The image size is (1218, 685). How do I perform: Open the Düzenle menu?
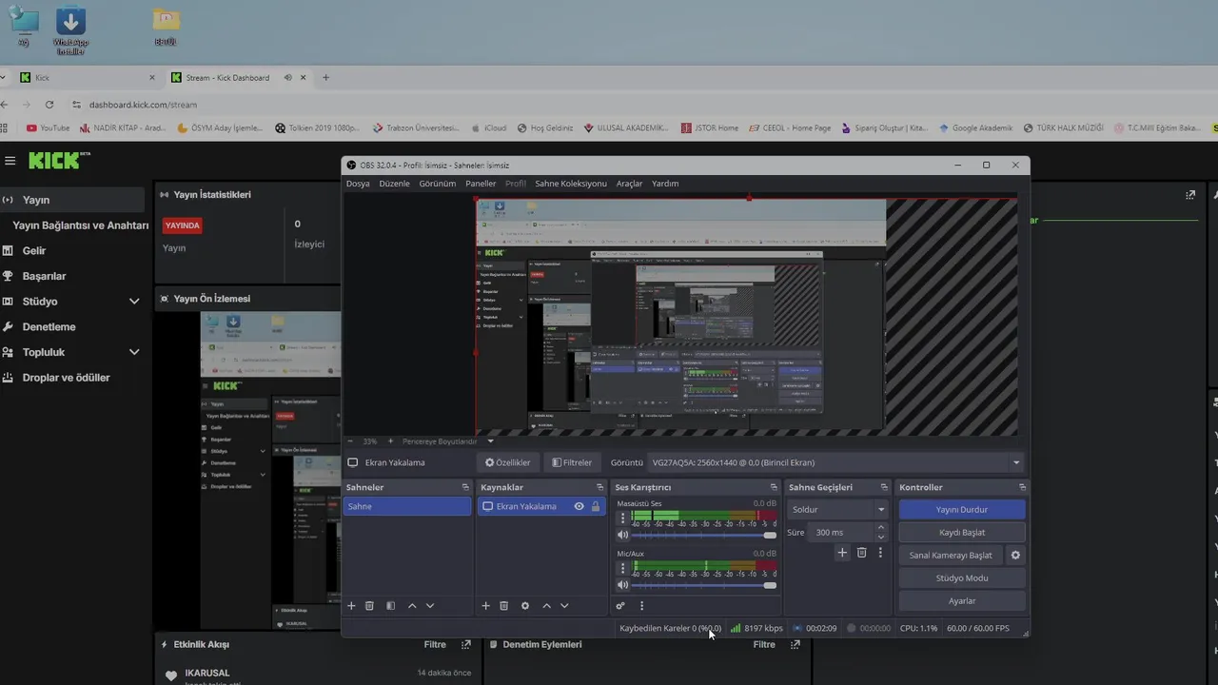coord(394,184)
